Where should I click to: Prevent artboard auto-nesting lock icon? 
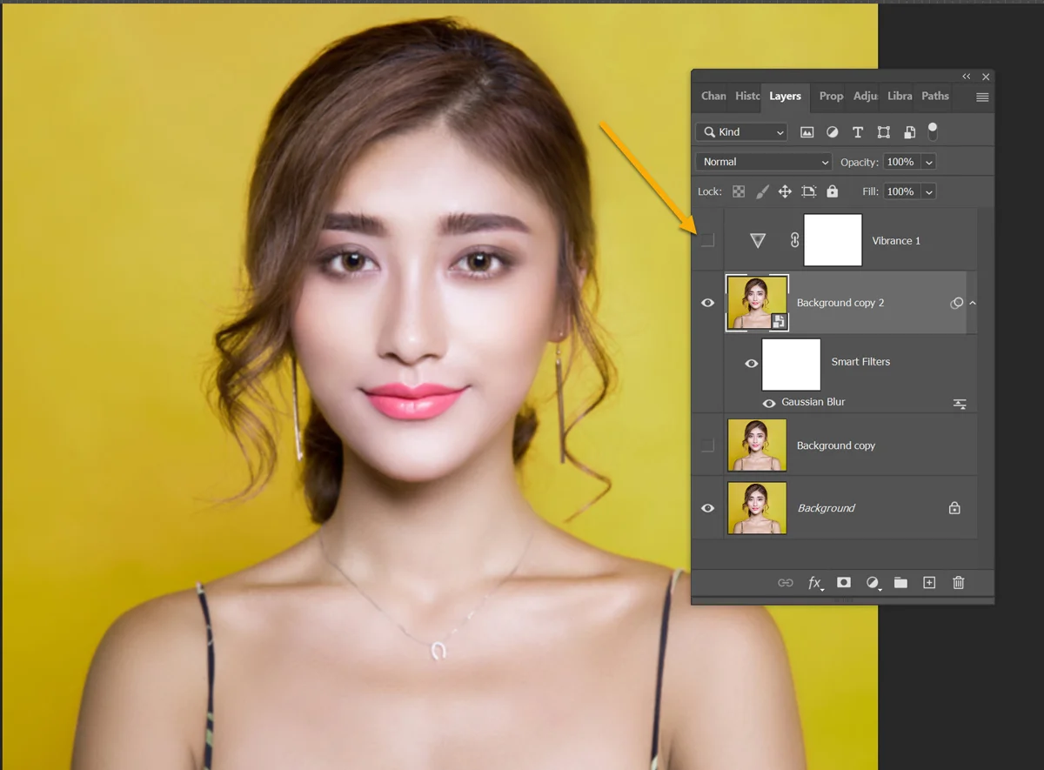[x=809, y=191]
